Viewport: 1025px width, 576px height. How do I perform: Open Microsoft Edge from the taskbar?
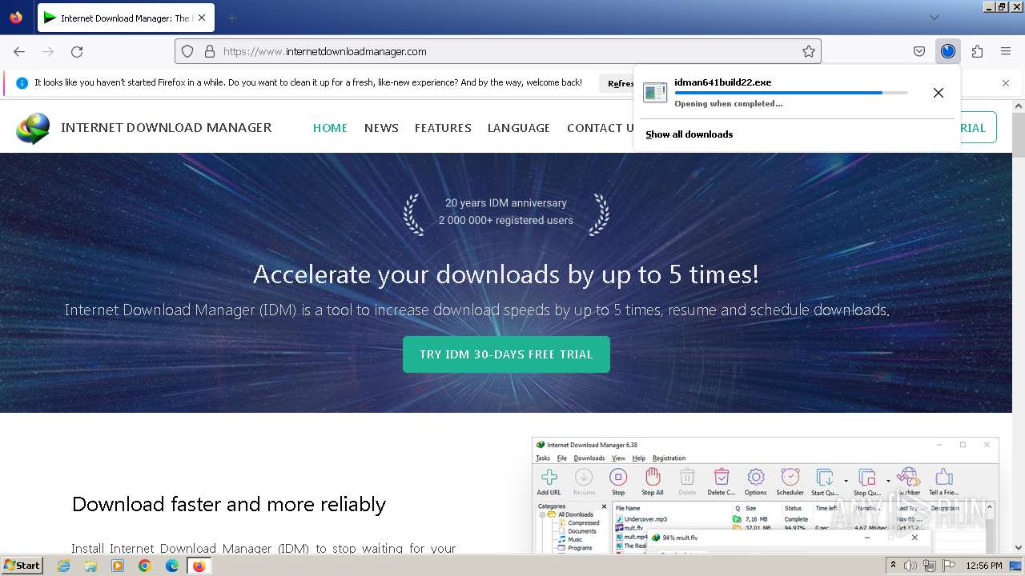172,566
